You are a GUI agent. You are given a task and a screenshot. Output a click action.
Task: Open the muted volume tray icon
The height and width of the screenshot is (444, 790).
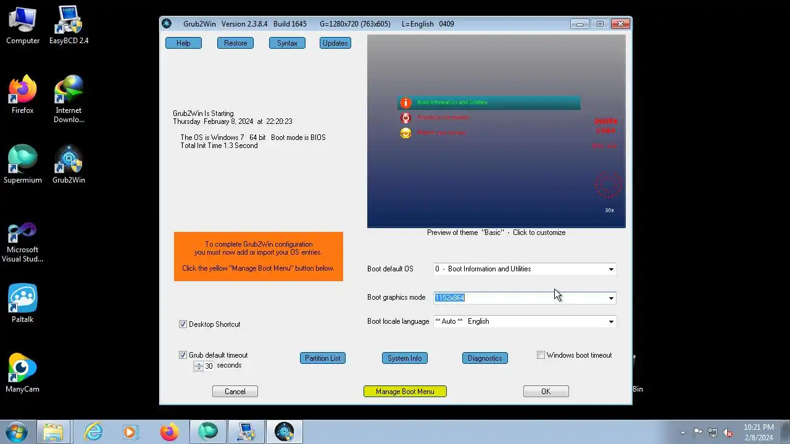[x=728, y=432]
